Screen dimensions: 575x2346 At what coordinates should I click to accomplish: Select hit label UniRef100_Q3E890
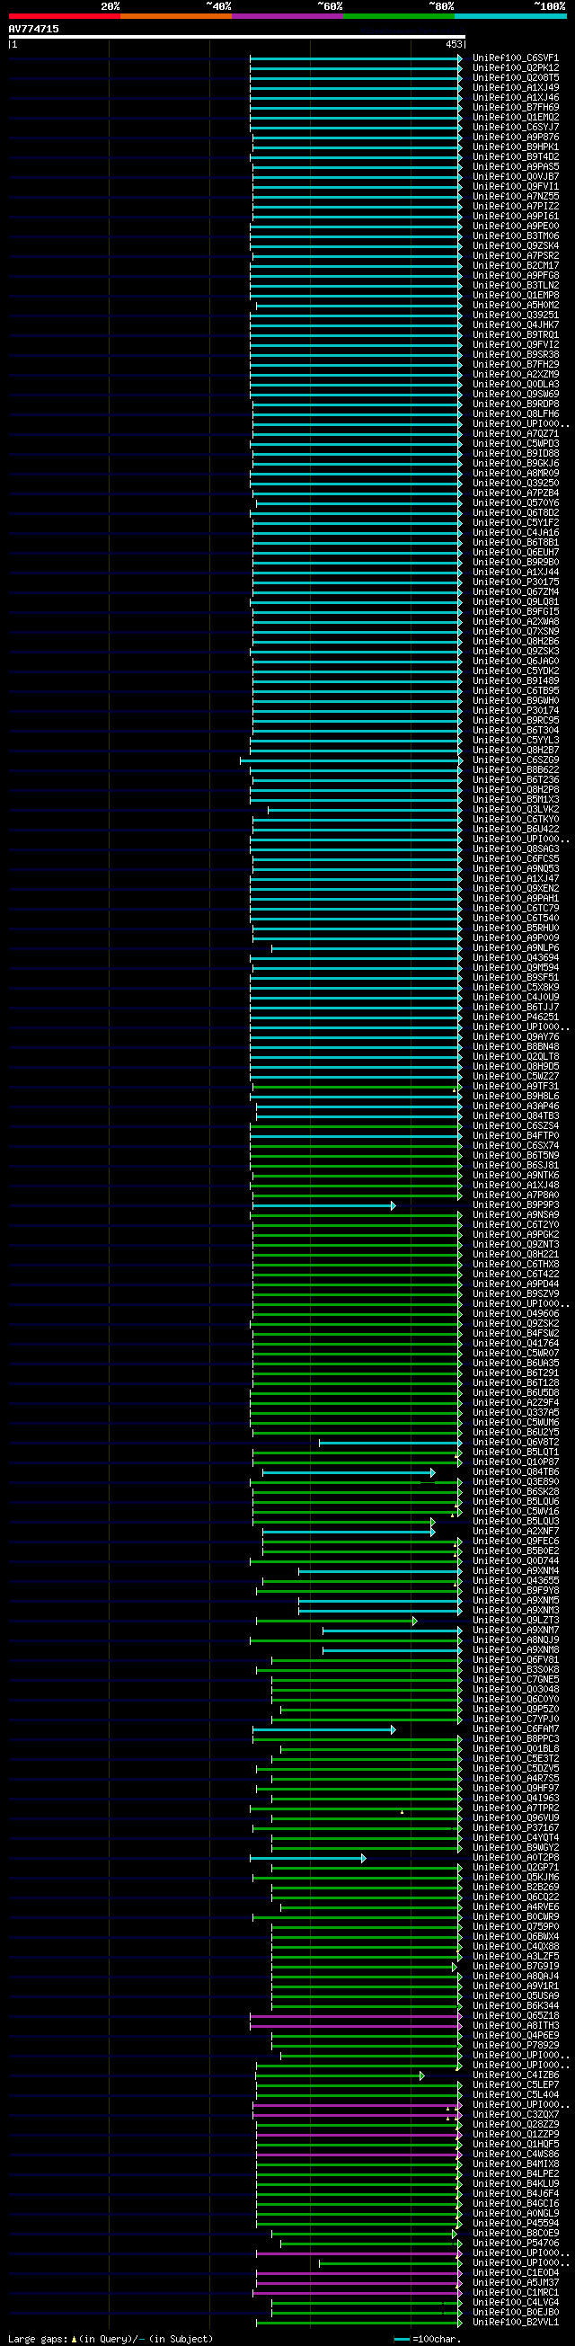[516, 1481]
